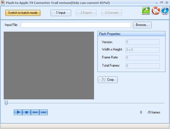This screenshot has width=170, height=129.
Task: Open the Crop tool
Action: coord(108,80)
